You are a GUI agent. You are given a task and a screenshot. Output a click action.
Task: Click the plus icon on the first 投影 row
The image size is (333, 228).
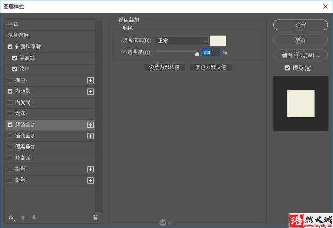(x=91, y=169)
